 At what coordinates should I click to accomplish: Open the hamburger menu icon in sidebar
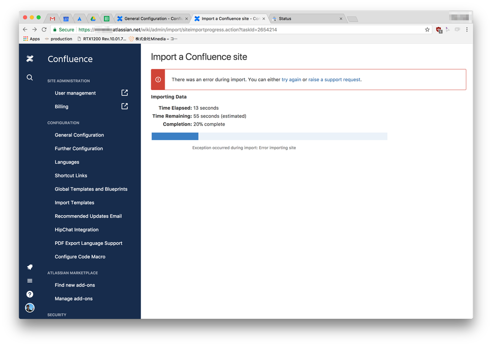click(30, 281)
